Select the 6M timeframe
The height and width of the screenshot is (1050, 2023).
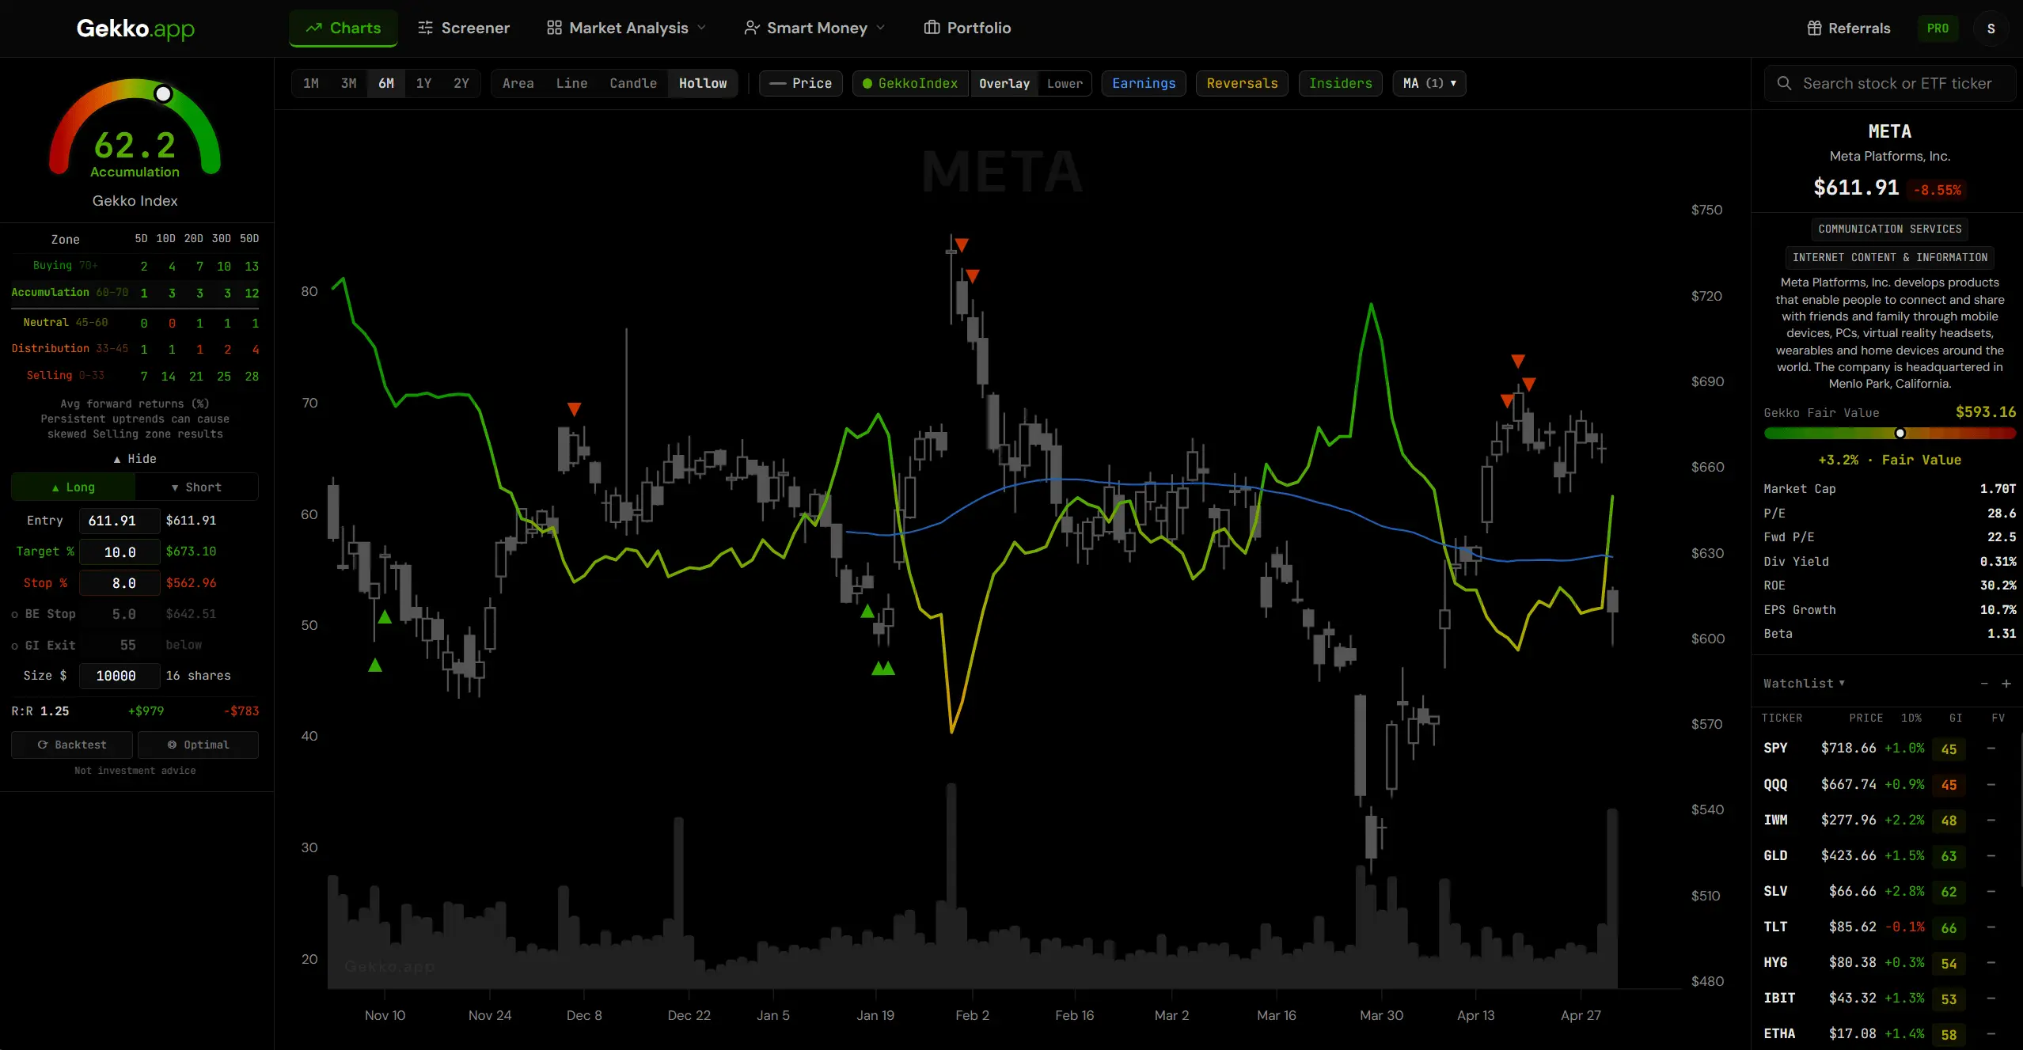[x=386, y=83]
